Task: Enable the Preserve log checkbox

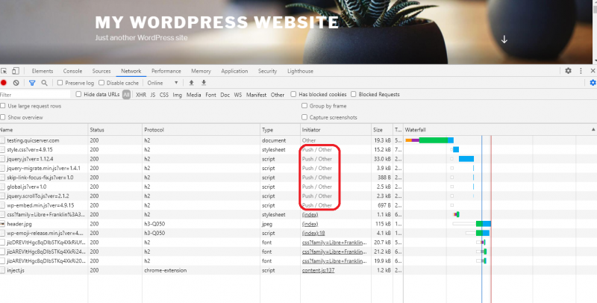Action: click(x=60, y=83)
